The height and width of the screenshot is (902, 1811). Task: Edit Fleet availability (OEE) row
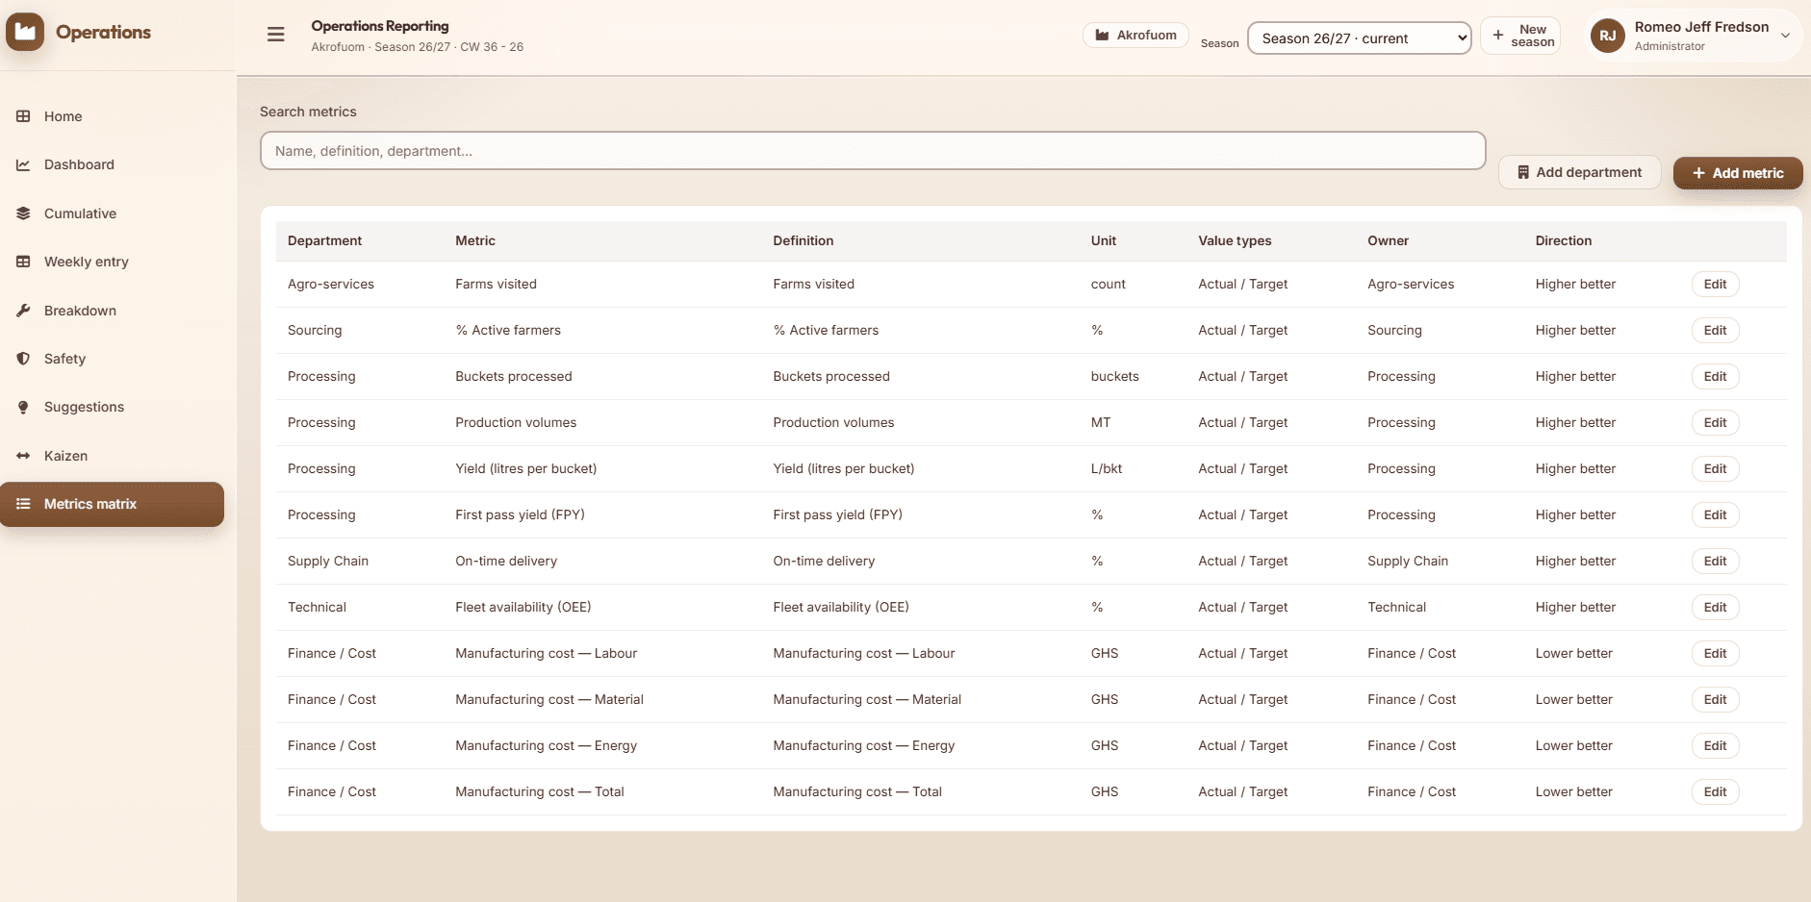point(1715,607)
